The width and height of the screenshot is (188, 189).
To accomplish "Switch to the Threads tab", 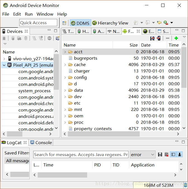I will tap(68, 31).
